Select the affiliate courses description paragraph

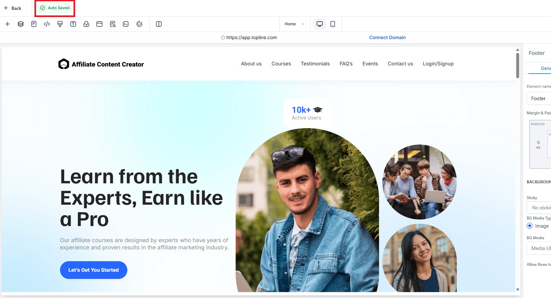pyautogui.click(x=144, y=244)
